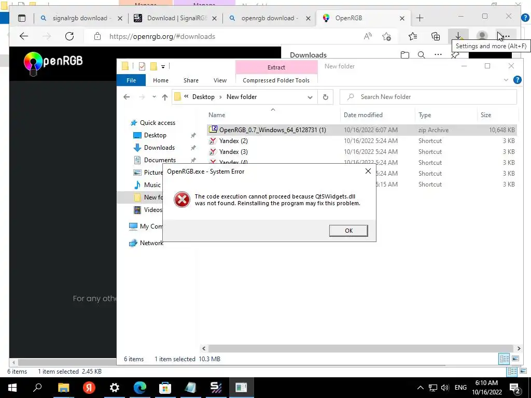Viewport: 531px width, 398px height.
Task: Click OK in the System Error dialog
Action: click(348, 231)
